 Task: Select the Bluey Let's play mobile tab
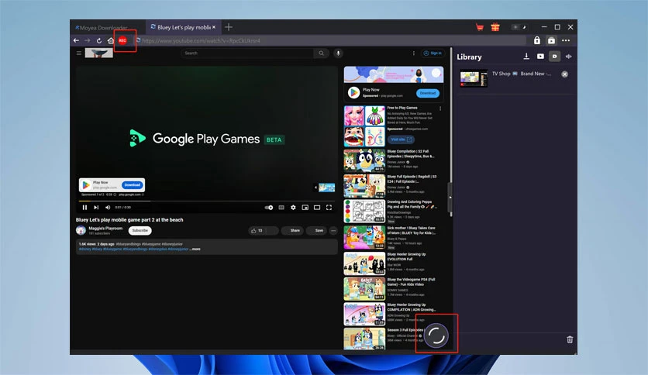(x=181, y=27)
